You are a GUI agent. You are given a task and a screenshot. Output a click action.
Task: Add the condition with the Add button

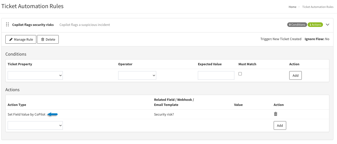pos(295,75)
